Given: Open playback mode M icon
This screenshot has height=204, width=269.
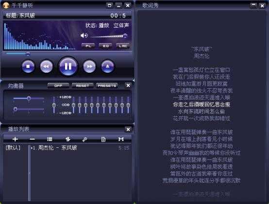Looking at the screenshot, I should point(121,139).
